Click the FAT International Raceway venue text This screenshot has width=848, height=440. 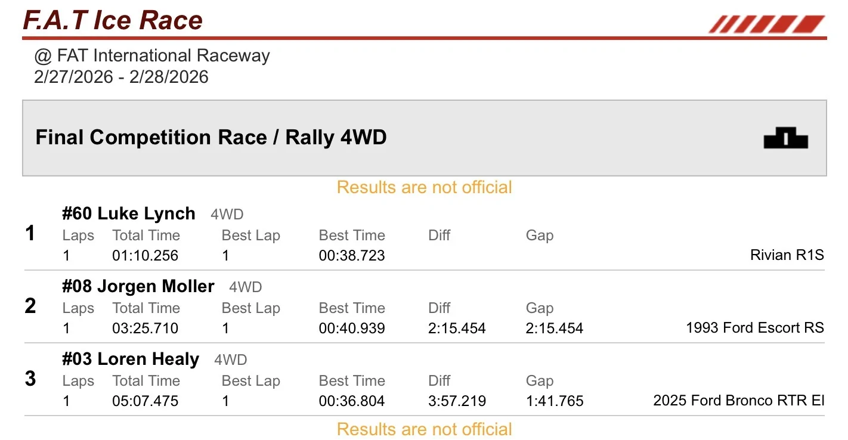(x=152, y=56)
